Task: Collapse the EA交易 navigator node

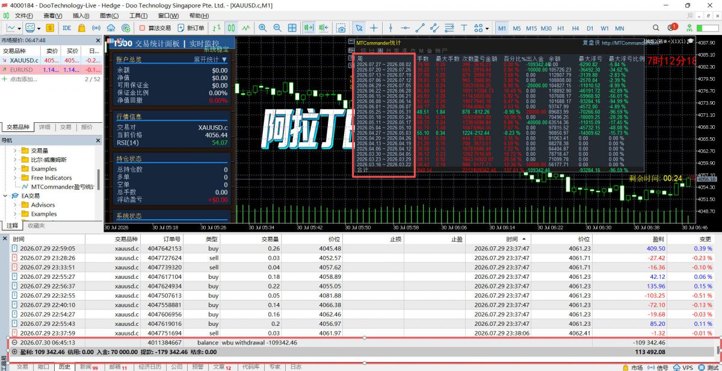Action: [x=7, y=196]
